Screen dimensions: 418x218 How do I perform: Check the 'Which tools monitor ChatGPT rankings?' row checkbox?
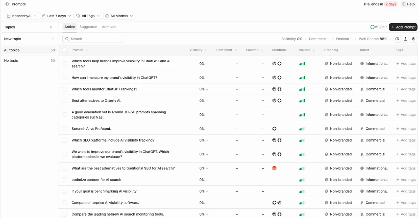pyautogui.click(x=64, y=89)
